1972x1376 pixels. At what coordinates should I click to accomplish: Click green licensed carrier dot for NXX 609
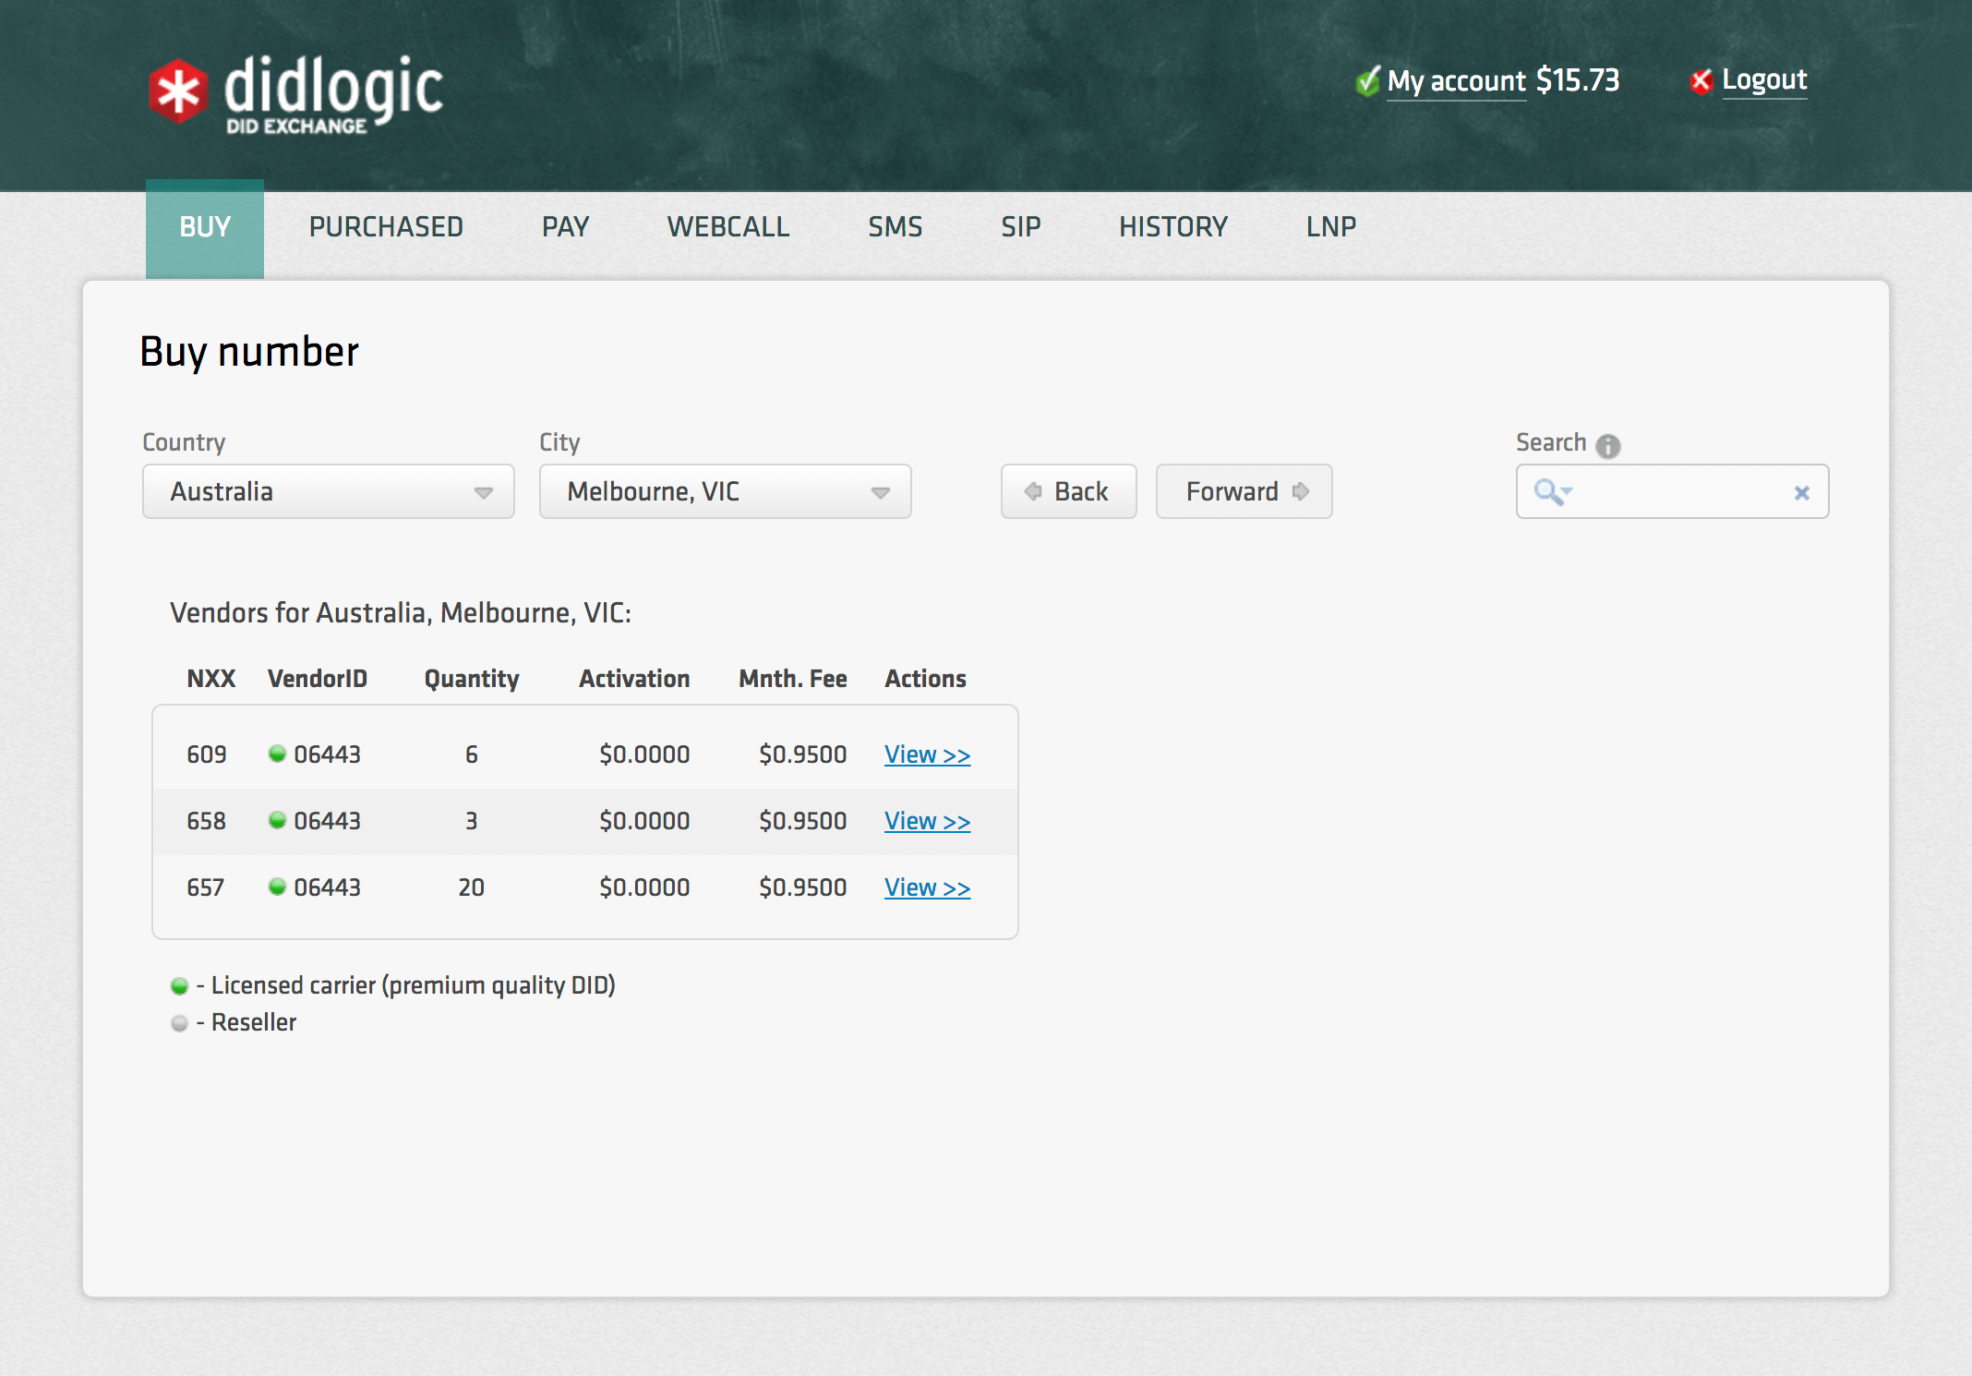(x=276, y=754)
